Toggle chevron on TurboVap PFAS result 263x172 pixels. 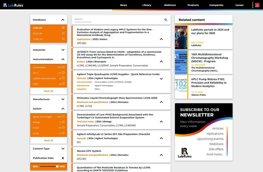point(161,122)
